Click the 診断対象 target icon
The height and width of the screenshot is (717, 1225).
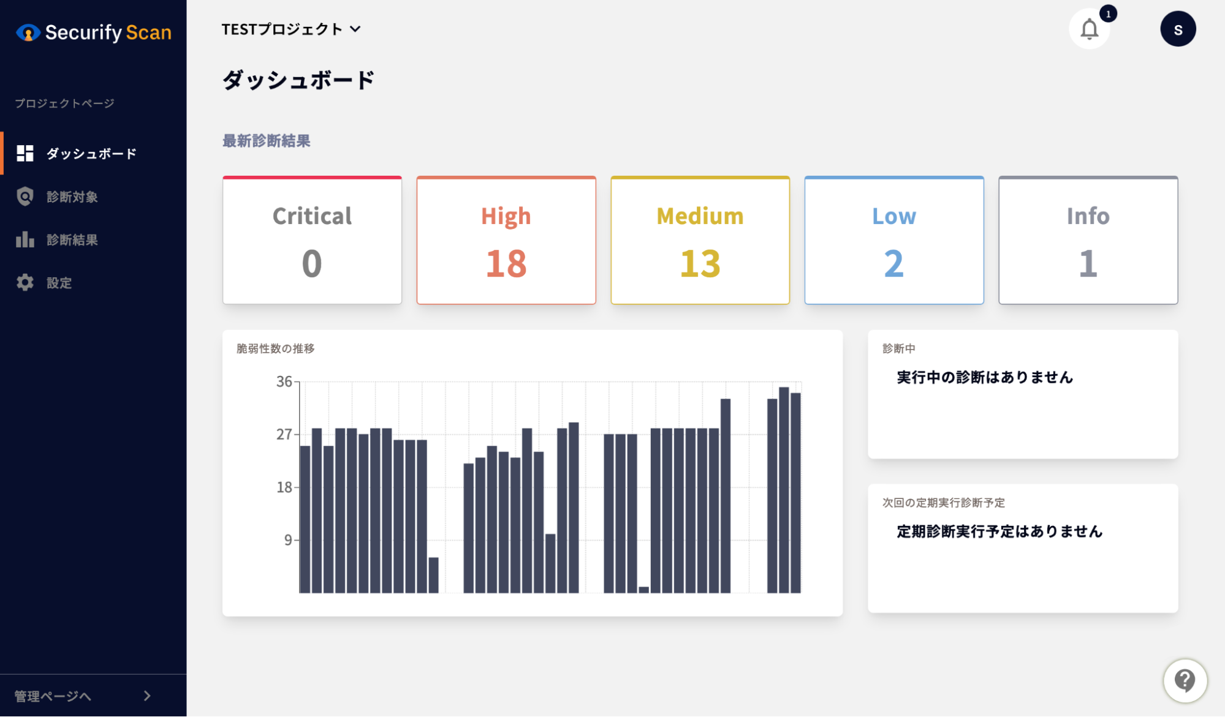[25, 195]
